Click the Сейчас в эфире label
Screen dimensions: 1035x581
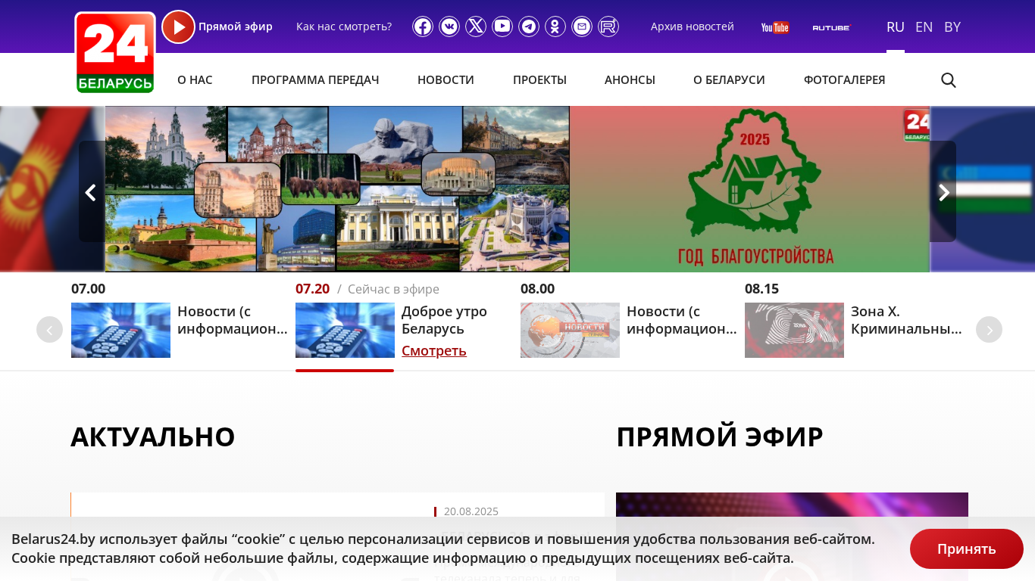point(393,289)
